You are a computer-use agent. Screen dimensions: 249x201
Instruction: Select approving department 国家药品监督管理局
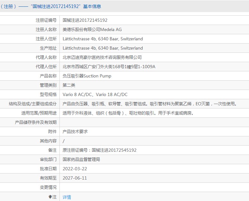pyautogui.click(x=81, y=159)
